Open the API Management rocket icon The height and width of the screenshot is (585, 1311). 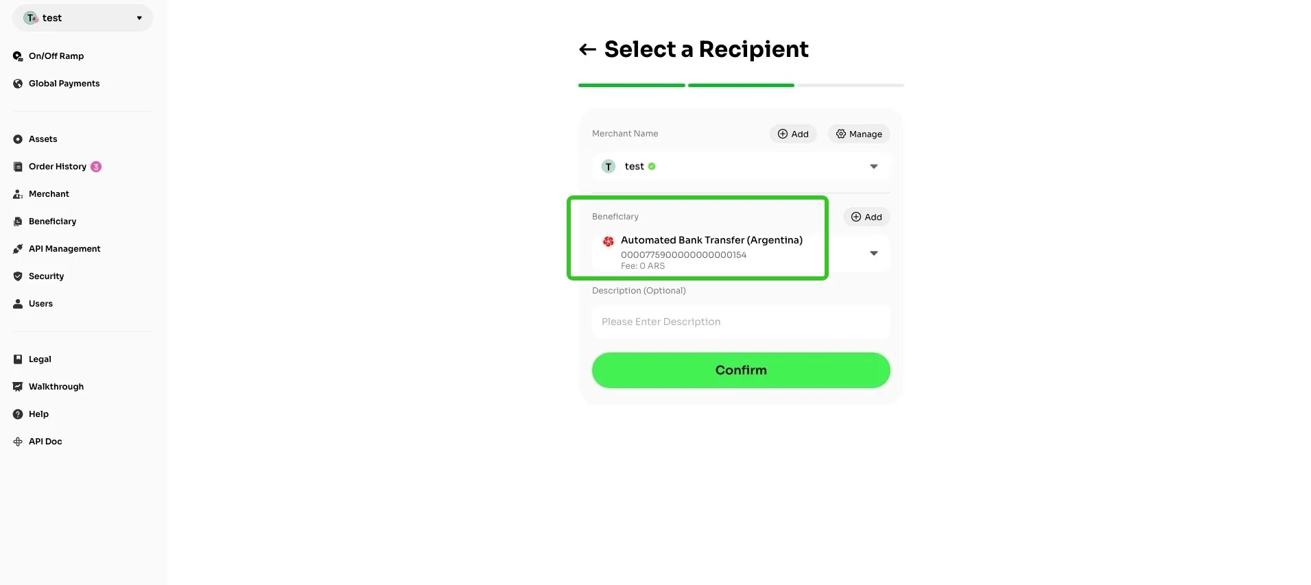(x=18, y=249)
